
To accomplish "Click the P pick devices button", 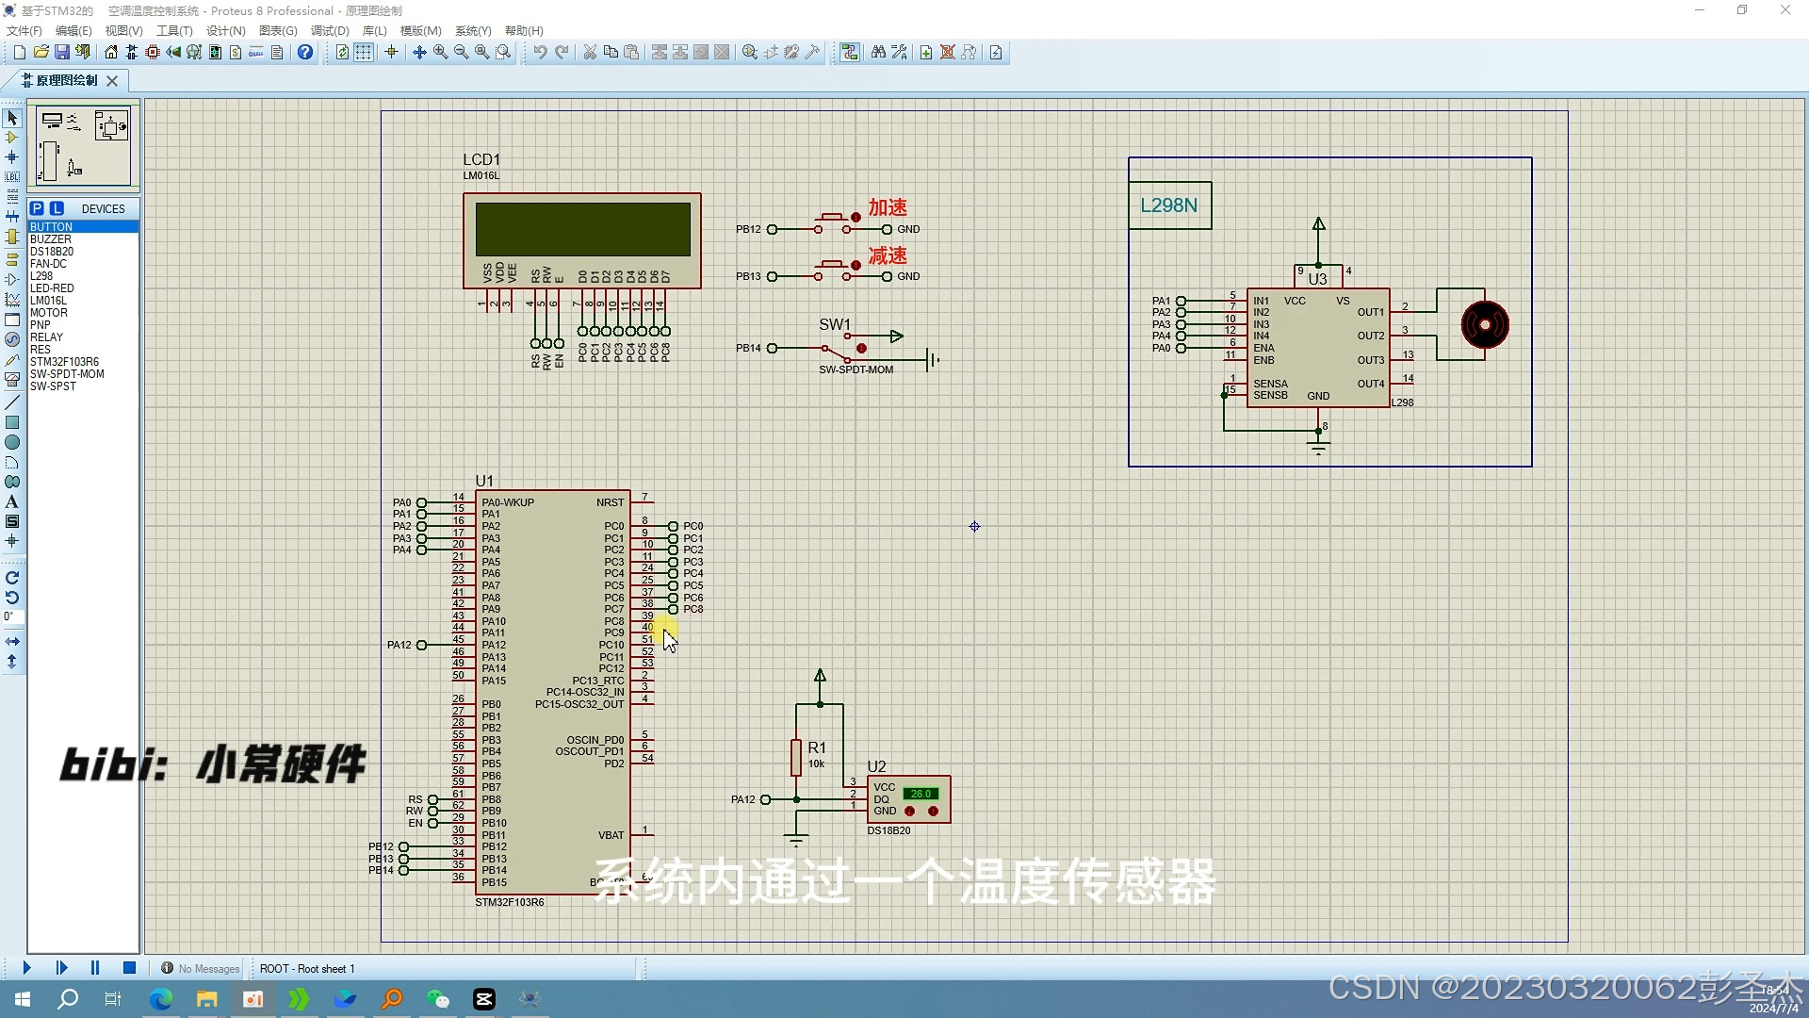I will pyautogui.click(x=37, y=208).
